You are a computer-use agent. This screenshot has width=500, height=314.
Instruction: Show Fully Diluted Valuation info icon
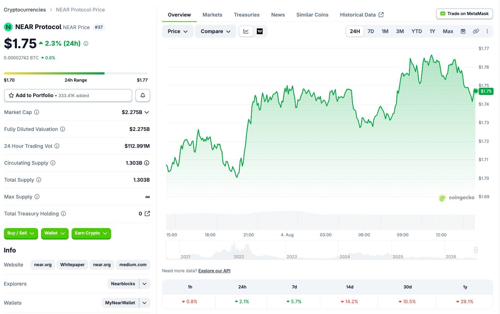(63, 129)
